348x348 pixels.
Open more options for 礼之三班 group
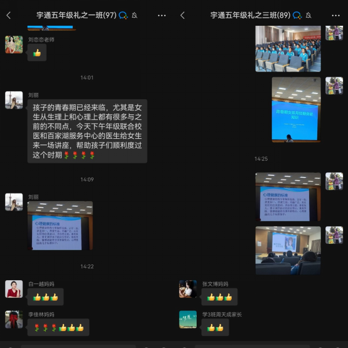point(336,15)
